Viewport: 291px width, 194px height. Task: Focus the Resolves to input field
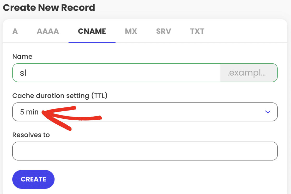(x=145, y=151)
